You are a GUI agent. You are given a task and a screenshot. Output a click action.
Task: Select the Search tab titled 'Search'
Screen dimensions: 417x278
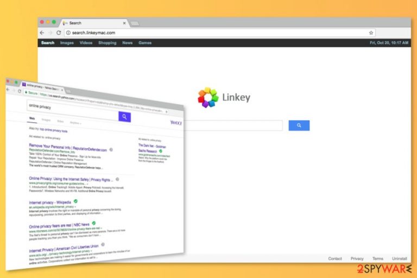pos(94,23)
